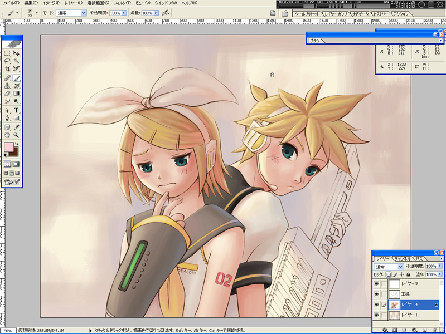The height and width of the screenshot is (334, 446).
Task: Enable airbrush mode in options bar
Action: tap(166, 12)
